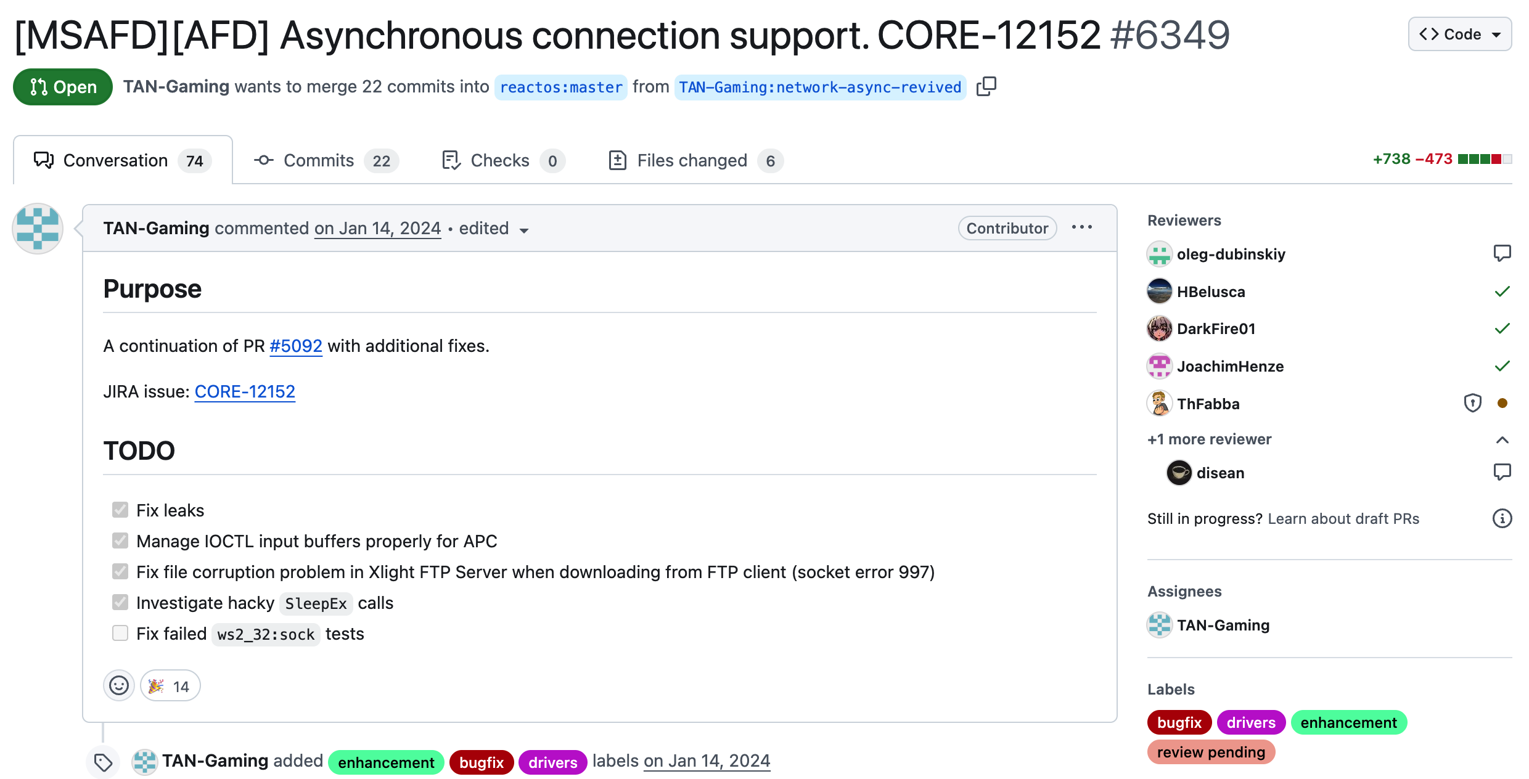View HBelusca's approval checkmark
This screenshot has height=779, width=1529.
pos(1502,291)
